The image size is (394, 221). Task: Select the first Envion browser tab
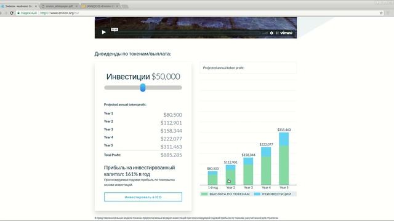click(x=18, y=6)
